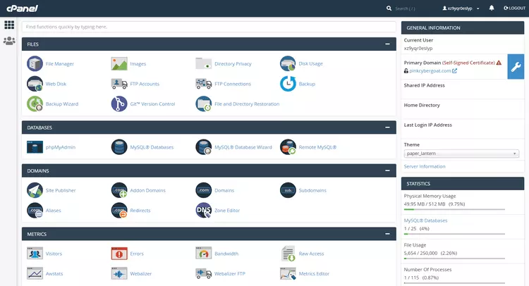Screen dimensions: 529x286
Task: Open the Site Publisher paper plane icon
Action: 35,190
